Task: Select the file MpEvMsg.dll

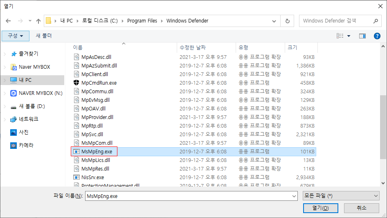Action: coord(95,100)
